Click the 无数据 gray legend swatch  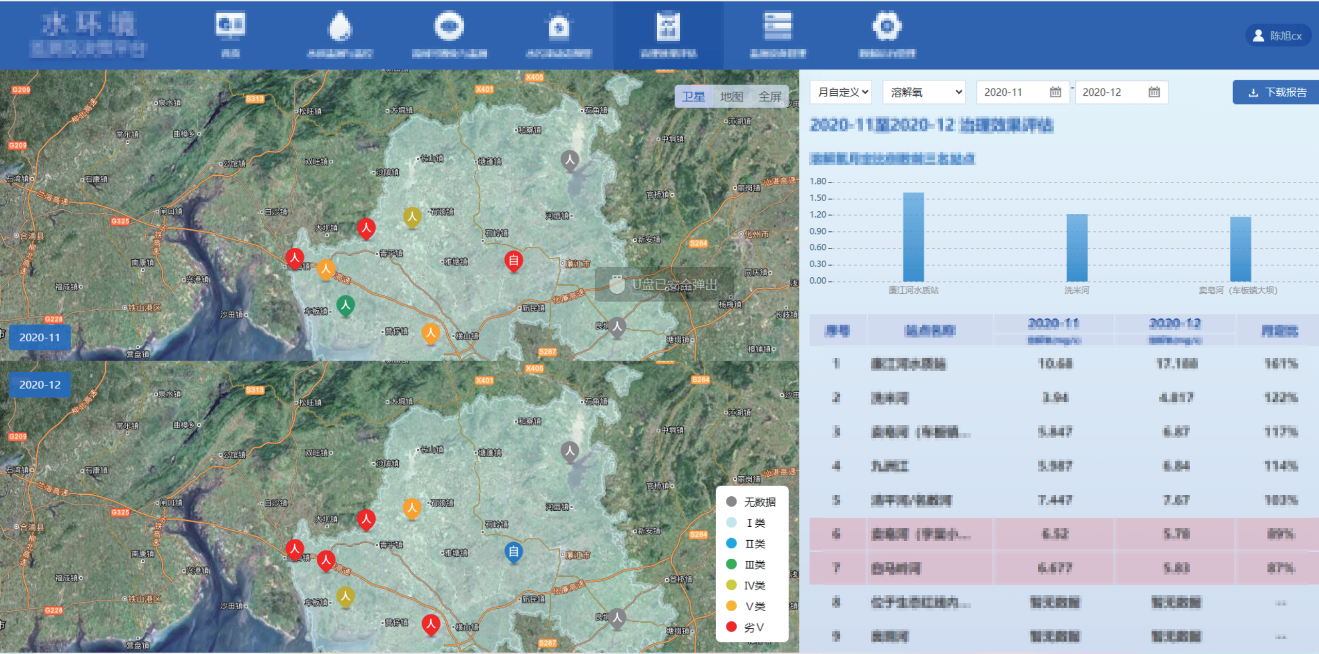coord(731,501)
